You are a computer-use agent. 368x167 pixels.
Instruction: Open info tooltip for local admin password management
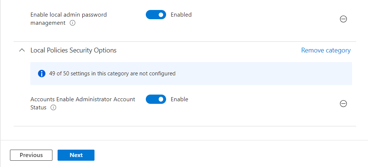pos(73,23)
